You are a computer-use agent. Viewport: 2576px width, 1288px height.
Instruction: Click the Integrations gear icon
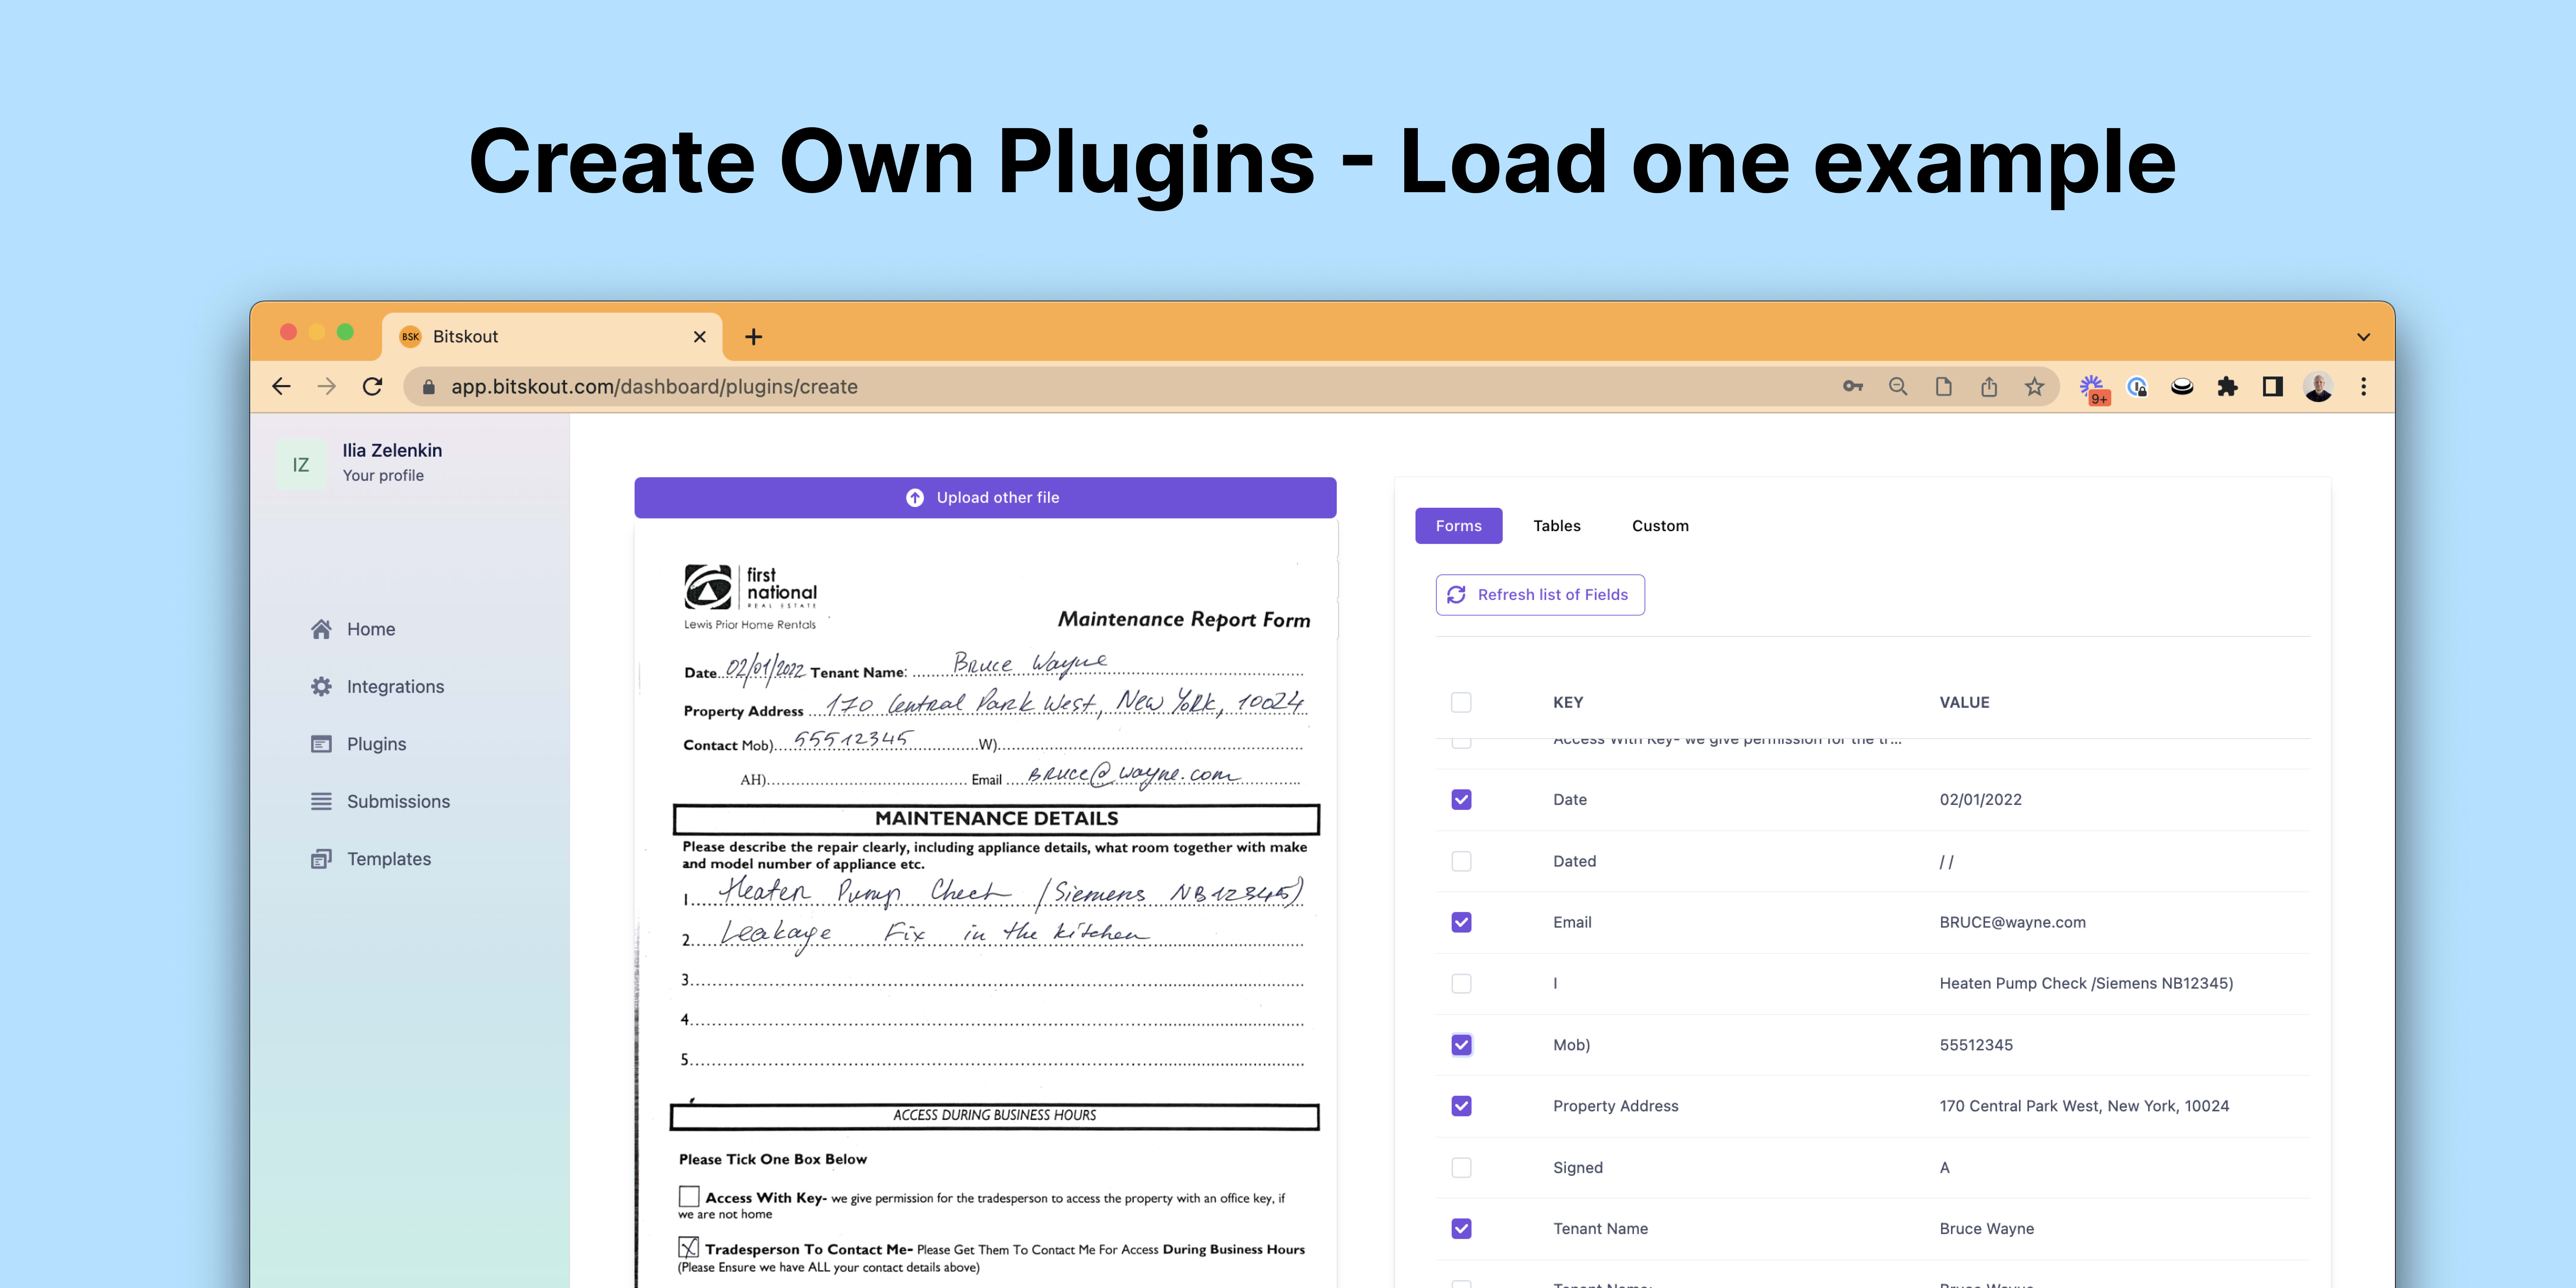(x=321, y=687)
